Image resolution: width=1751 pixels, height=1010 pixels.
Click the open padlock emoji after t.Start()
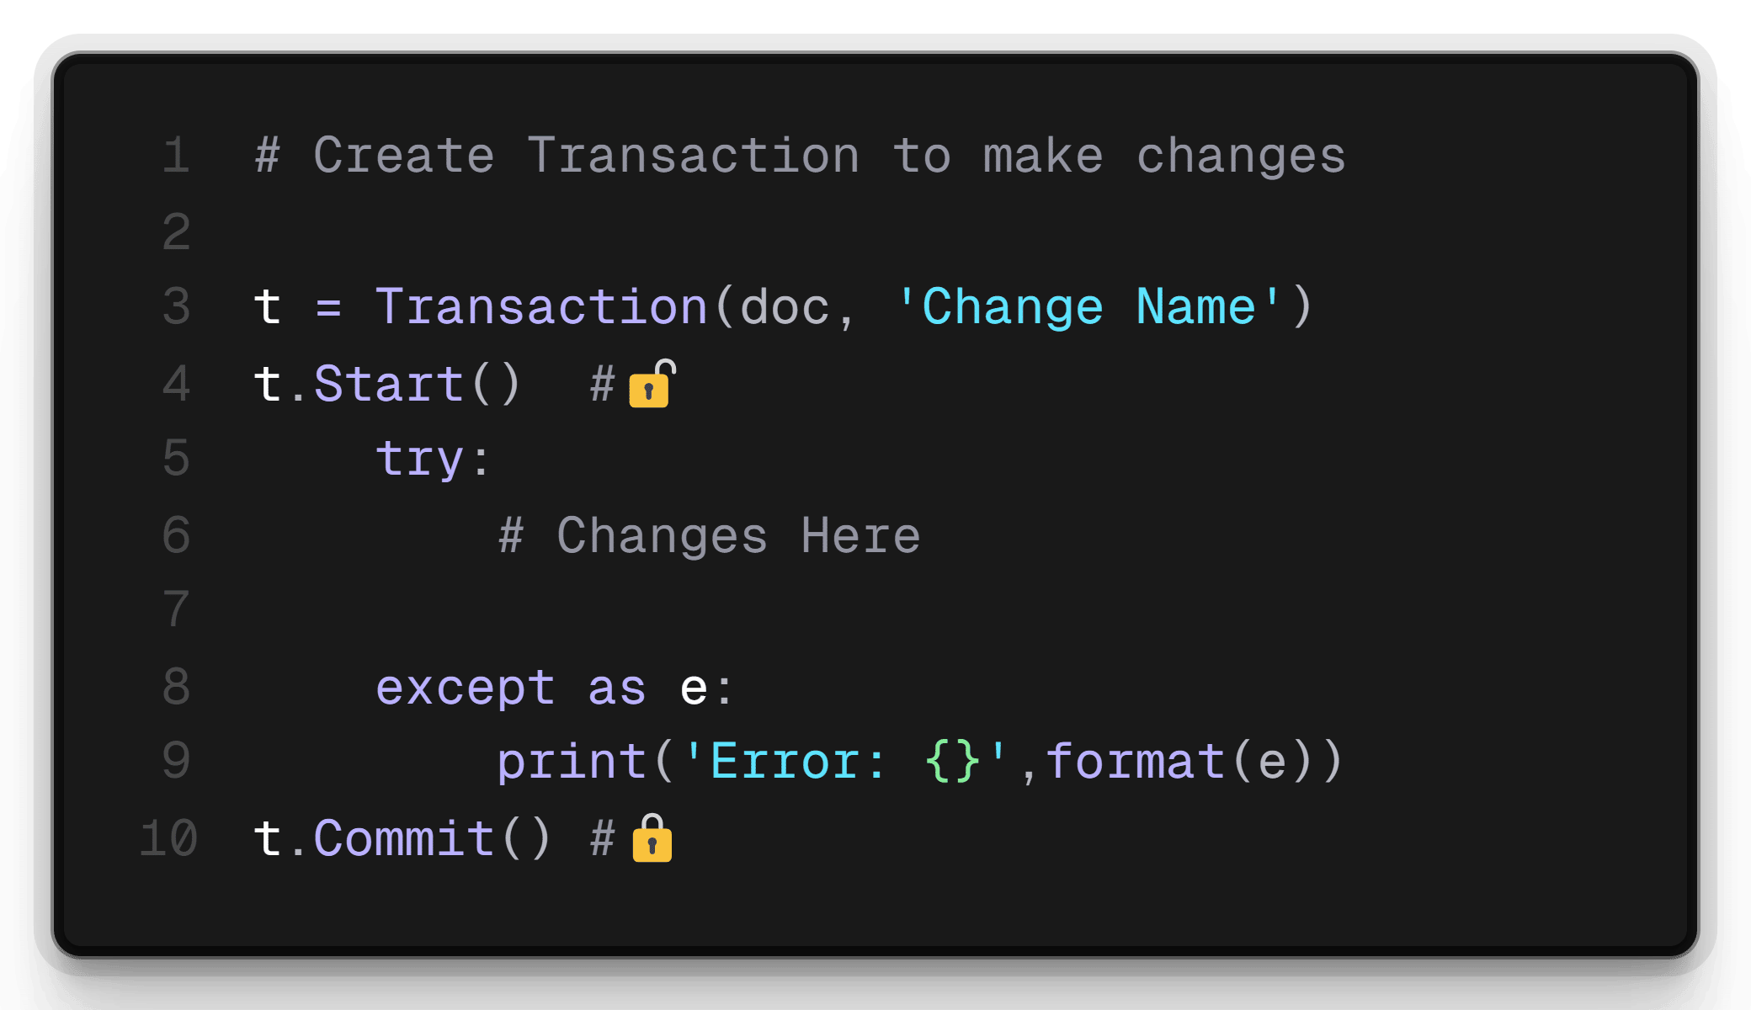point(652,384)
